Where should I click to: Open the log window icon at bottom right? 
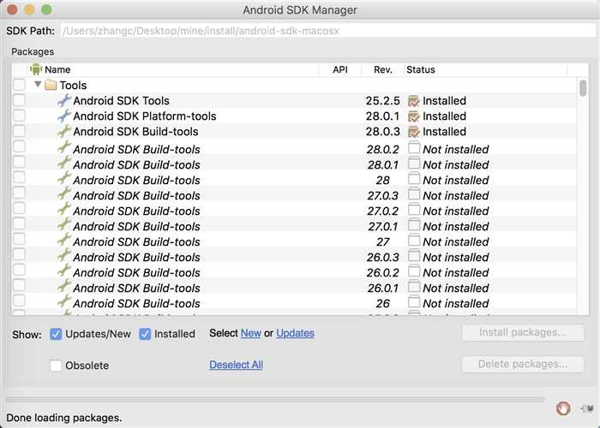pos(587,408)
